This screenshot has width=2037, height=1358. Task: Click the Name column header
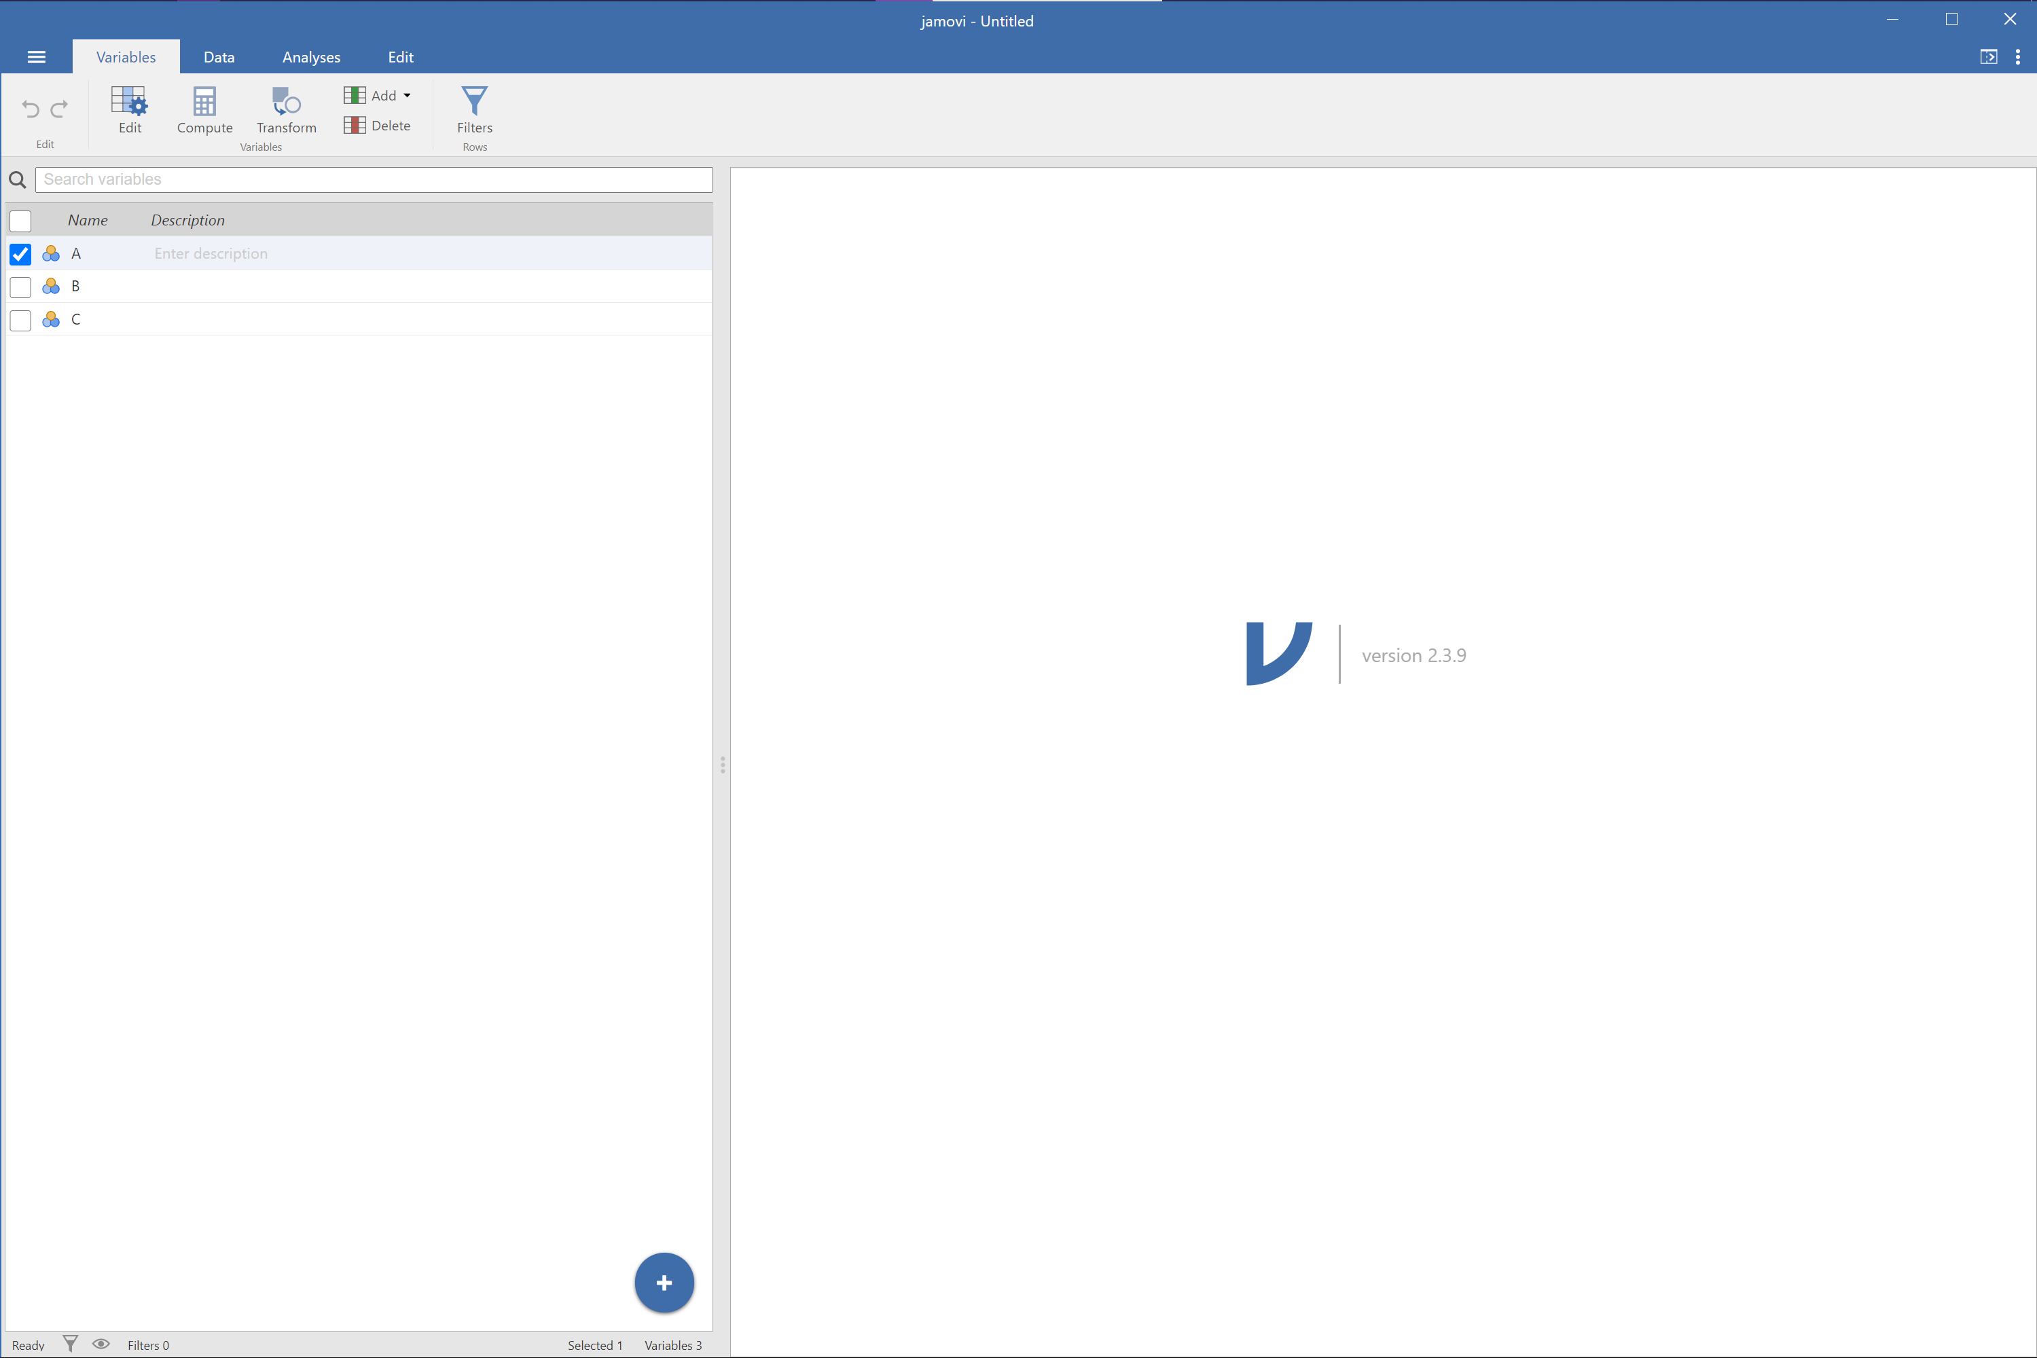(x=88, y=220)
